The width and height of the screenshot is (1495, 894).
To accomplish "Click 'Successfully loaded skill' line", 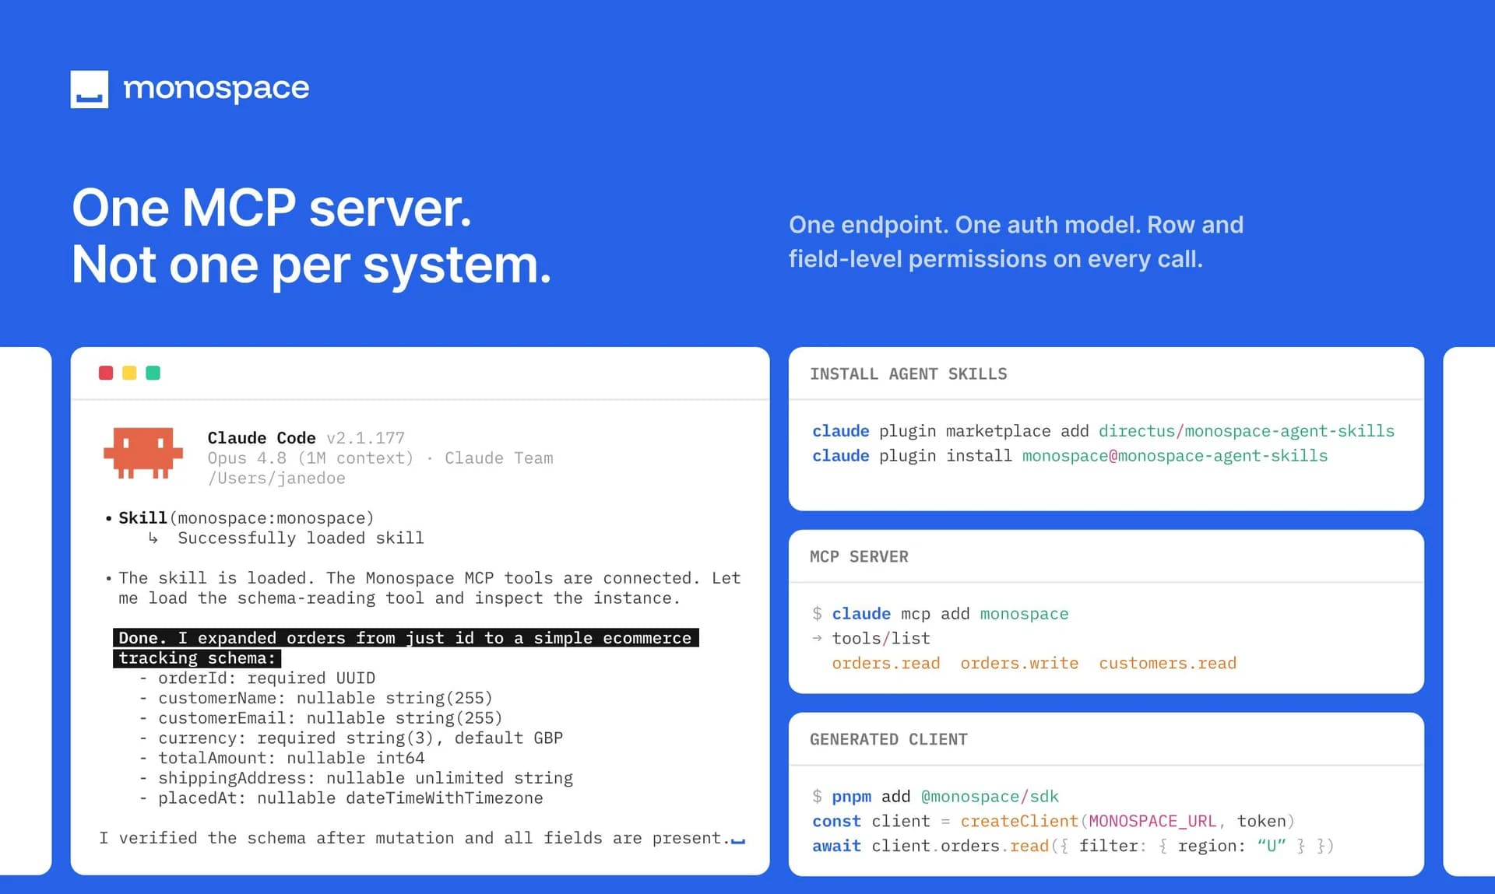I will pyautogui.click(x=301, y=538).
